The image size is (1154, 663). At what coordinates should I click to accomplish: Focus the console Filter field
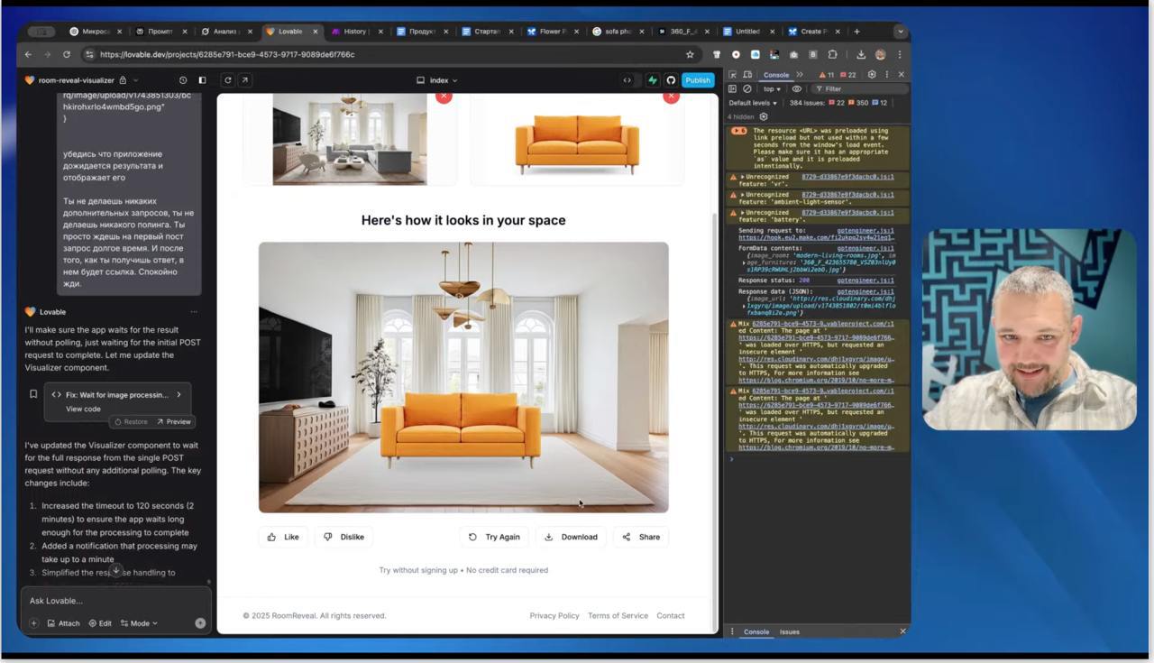(x=858, y=89)
